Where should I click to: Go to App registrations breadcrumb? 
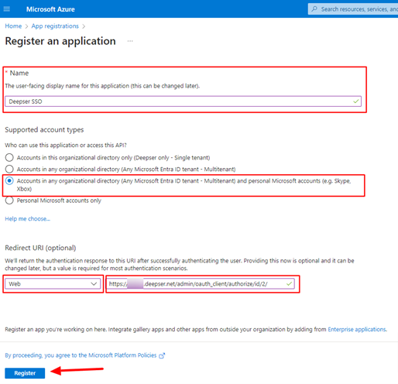pyautogui.click(x=55, y=26)
